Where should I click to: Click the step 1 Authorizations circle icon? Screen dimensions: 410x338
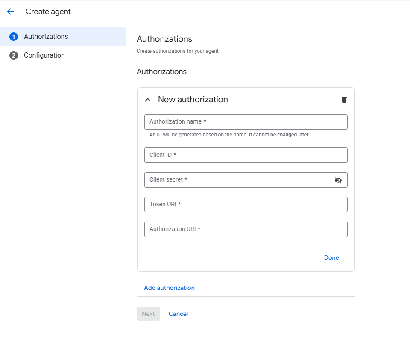[x=13, y=36]
